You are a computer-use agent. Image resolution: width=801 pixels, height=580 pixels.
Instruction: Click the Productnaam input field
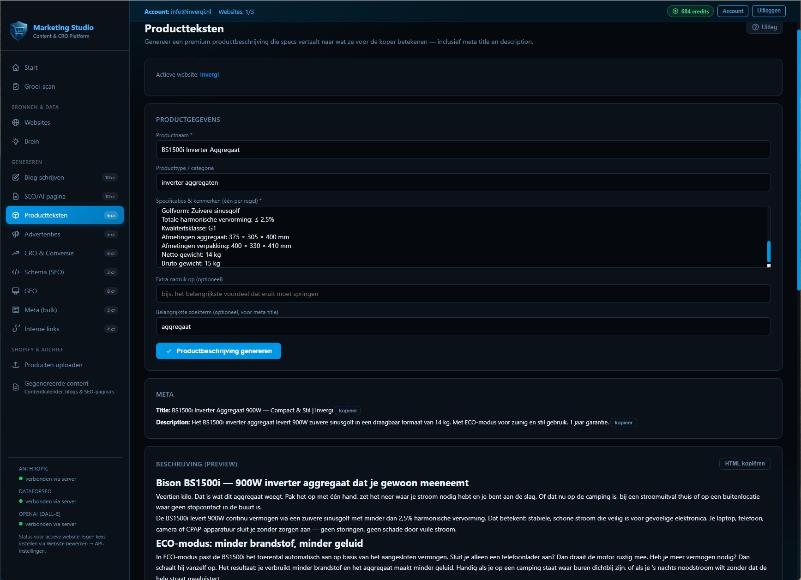click(463, 150)
